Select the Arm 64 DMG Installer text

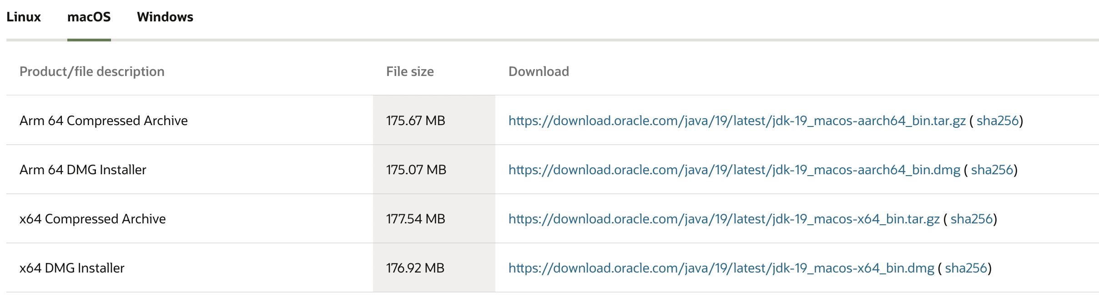point(83,170)
